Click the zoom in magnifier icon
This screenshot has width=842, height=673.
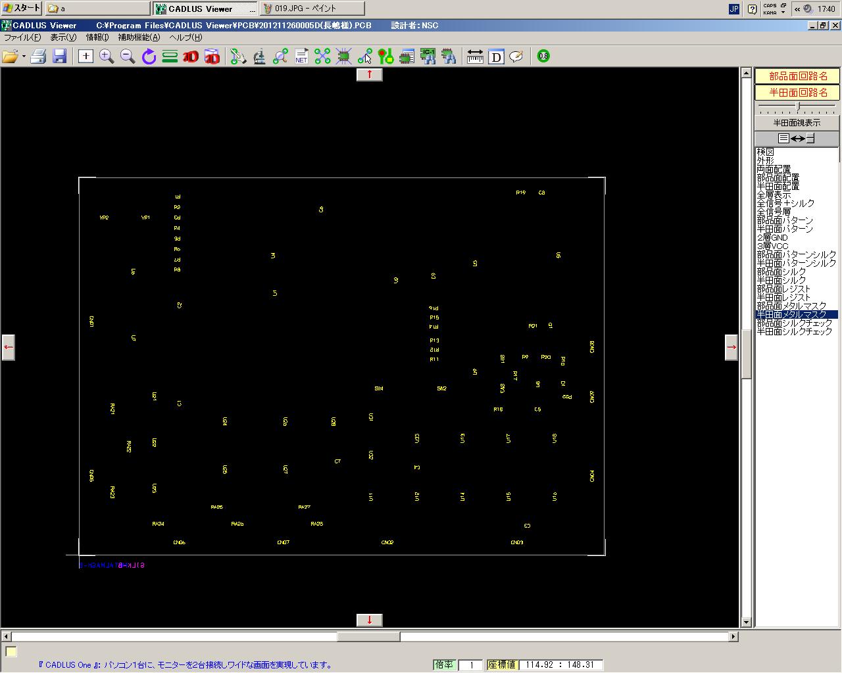tap(107, 57)
